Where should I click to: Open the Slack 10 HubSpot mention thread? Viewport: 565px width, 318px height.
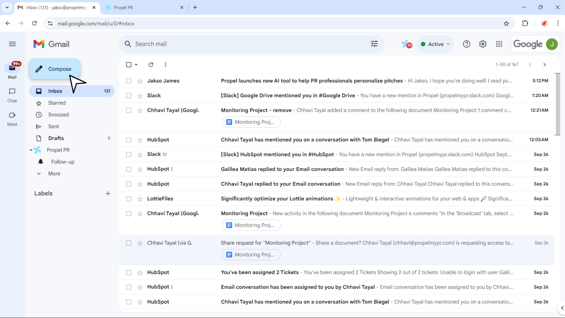pos(337,154)
